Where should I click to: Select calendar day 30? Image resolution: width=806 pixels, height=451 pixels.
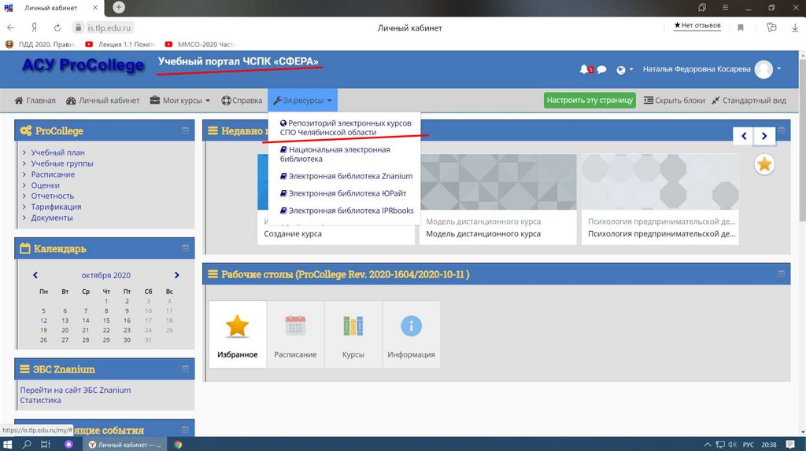(x=127, y=339)
